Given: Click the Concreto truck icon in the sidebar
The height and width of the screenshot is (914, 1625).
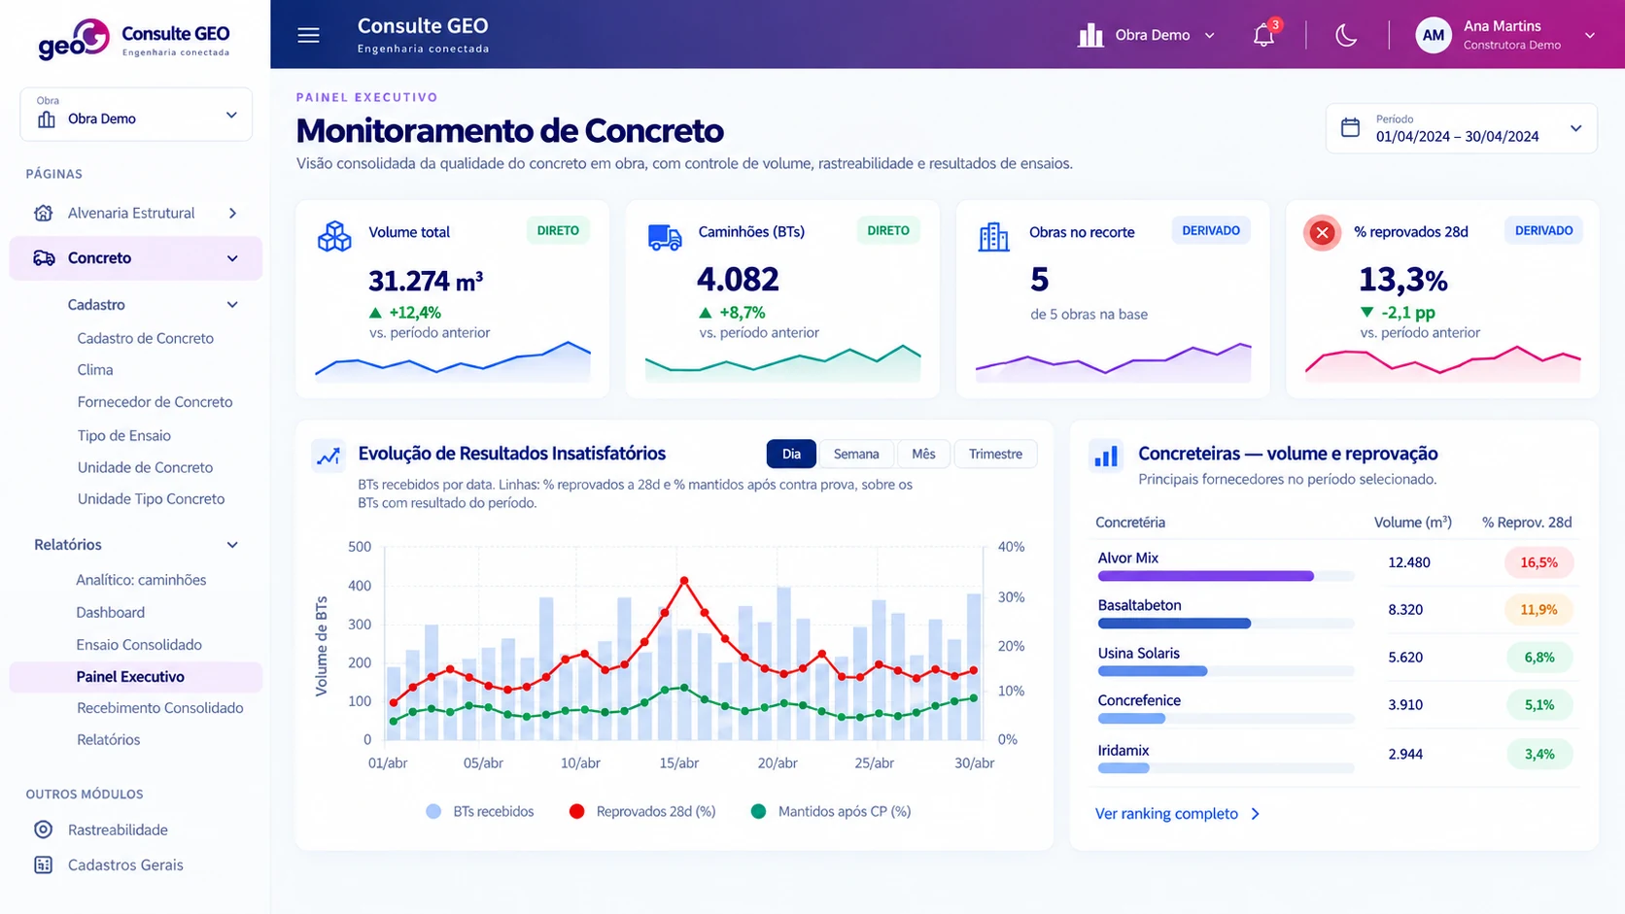Looking at the screenshot, I should (44, 258).
